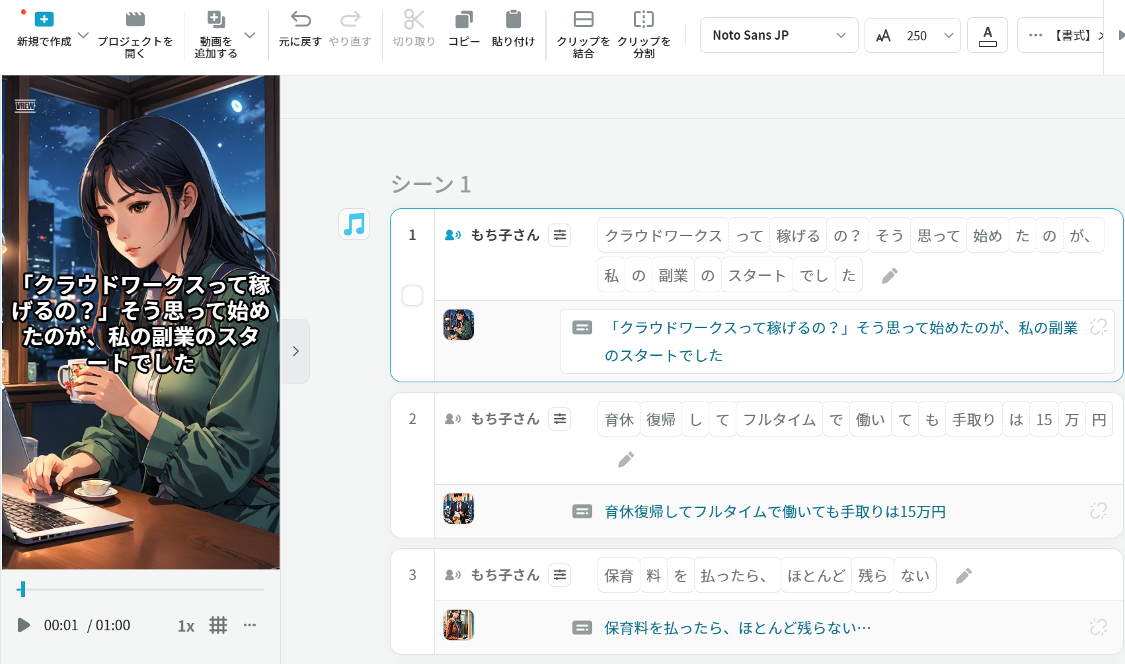Open voice settings icon for clip 2
The width and height of the screenshot is (1125, 664).
(x=560, y=419)
